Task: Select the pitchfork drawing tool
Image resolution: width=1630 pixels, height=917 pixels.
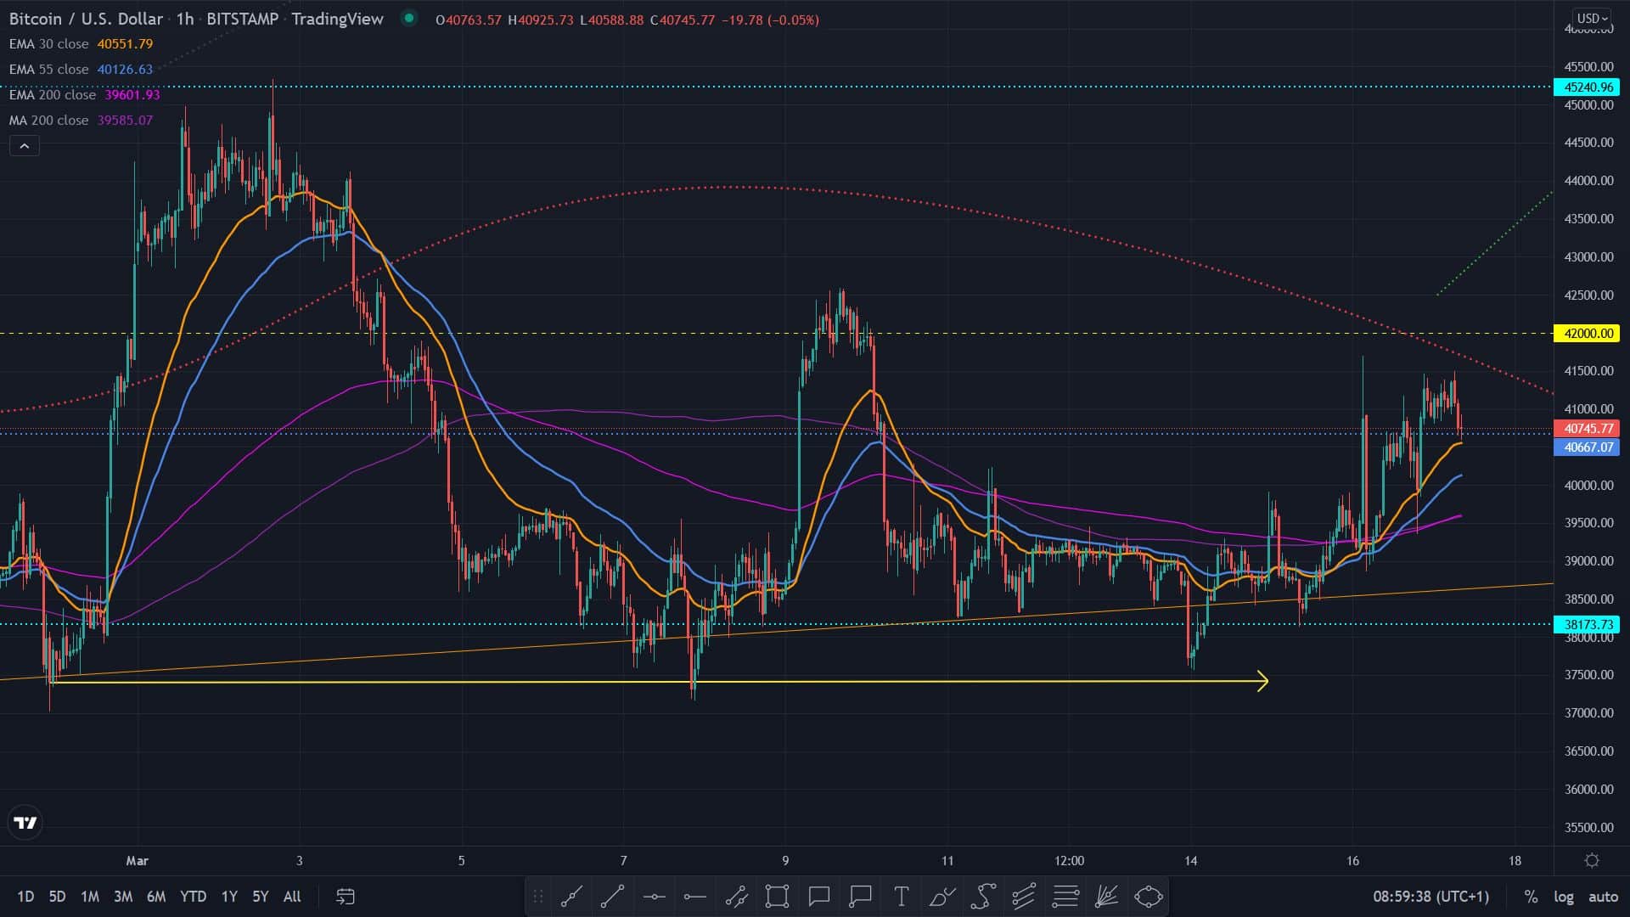Action: click(1024, 896)
